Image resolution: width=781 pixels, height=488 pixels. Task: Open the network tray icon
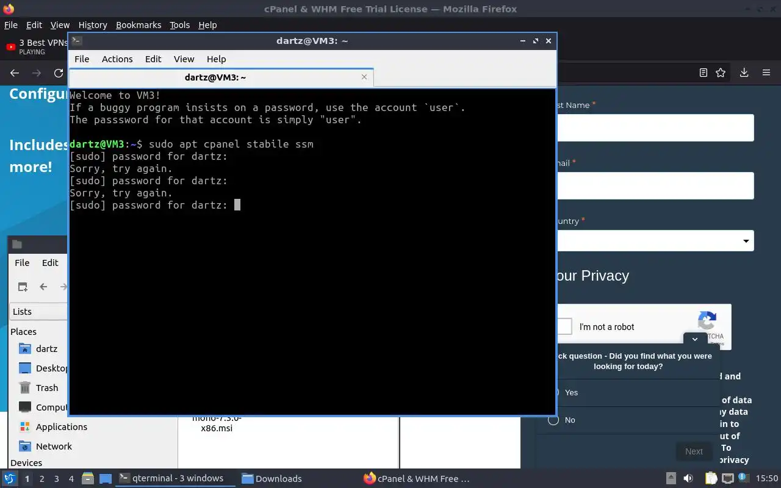(x=727, y=479)
